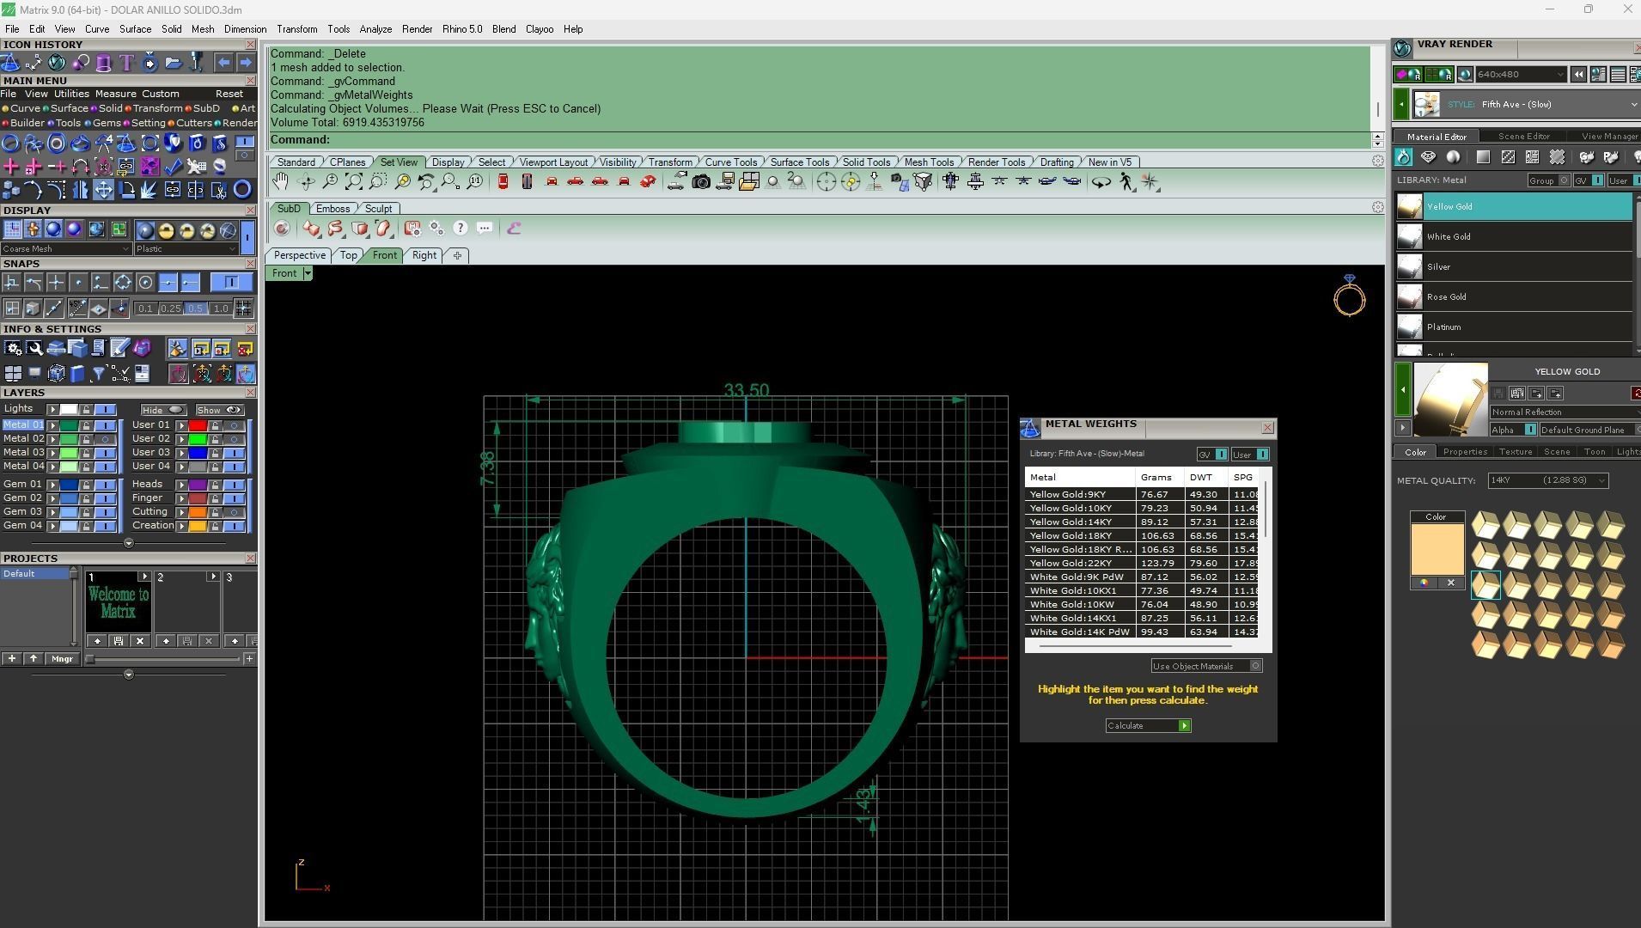Toggle Use Object Materials option
This screenshot has height=928, width=1641.
(1206, 666)
